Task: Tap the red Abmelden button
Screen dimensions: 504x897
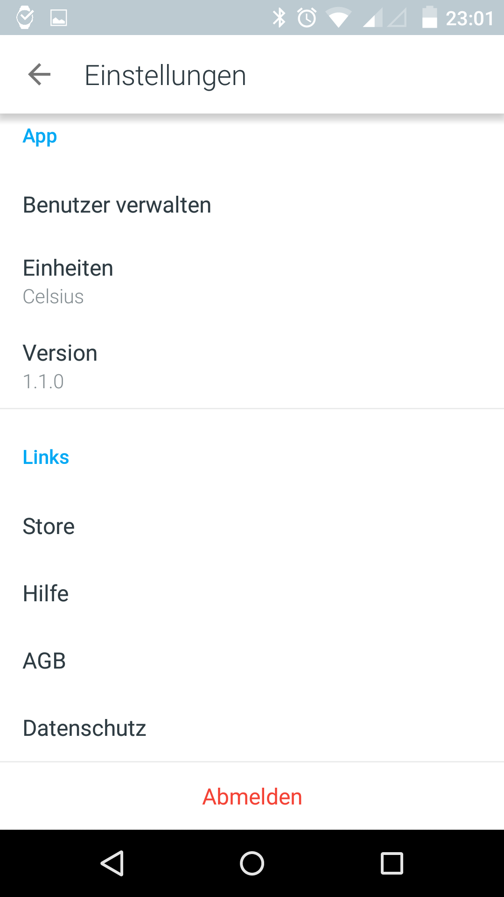Action: 252,797
